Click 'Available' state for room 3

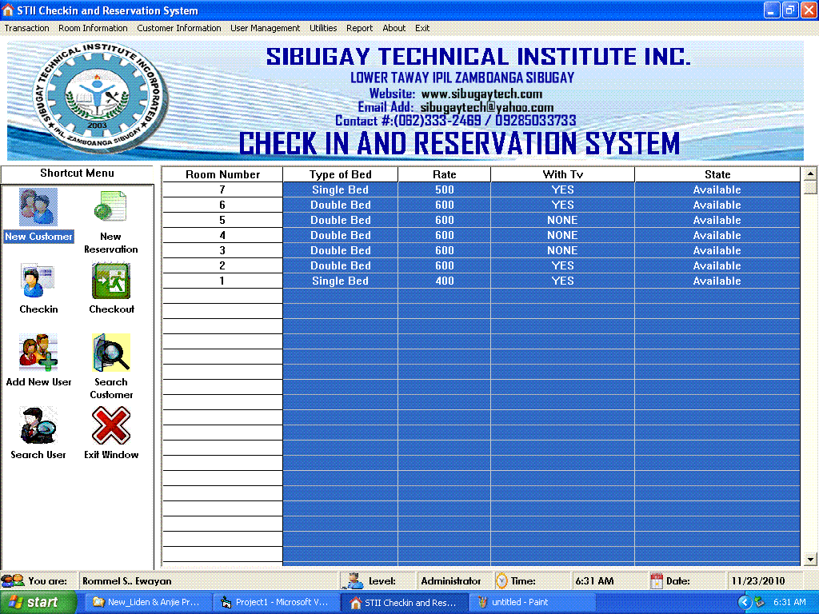coord(717,250)
